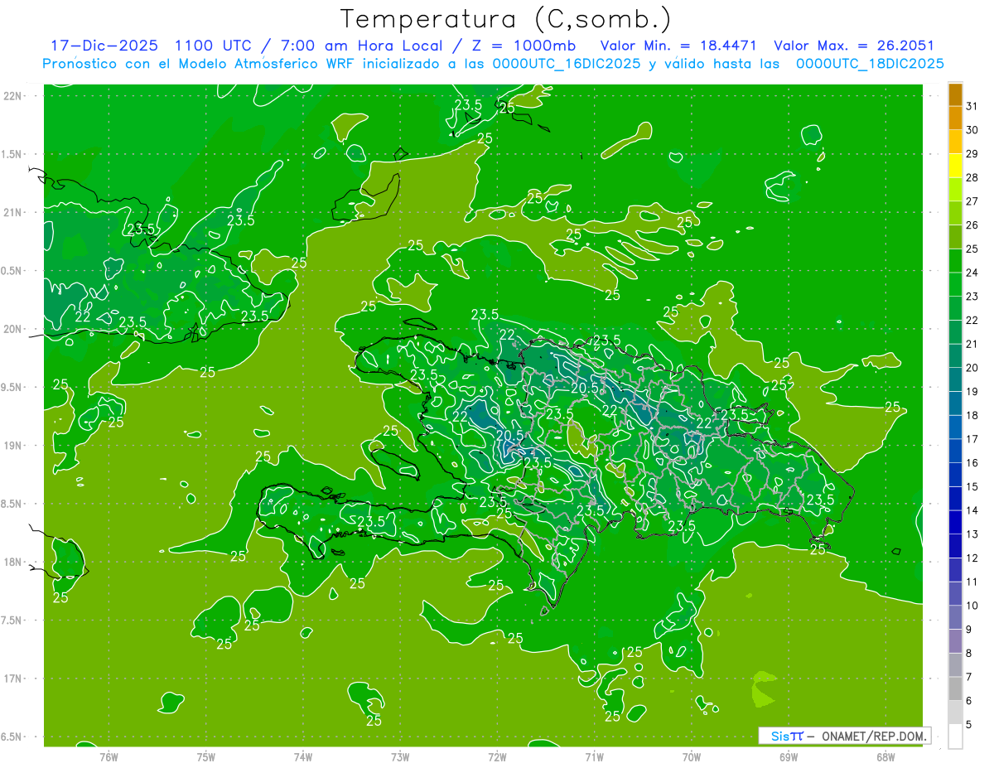Click the yellow color bar segment between 28 and 29

pyautogui.click(x=955, y=166)
